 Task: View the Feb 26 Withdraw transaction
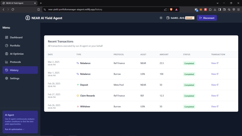[215, 106]
